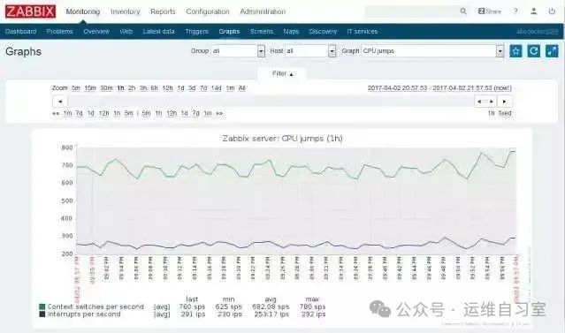Image resolution: width=565 pixels, height=333 pixels.
Task: Toggle the fixed time period mode
Action: pyautogui.click(x=505, y=113)
